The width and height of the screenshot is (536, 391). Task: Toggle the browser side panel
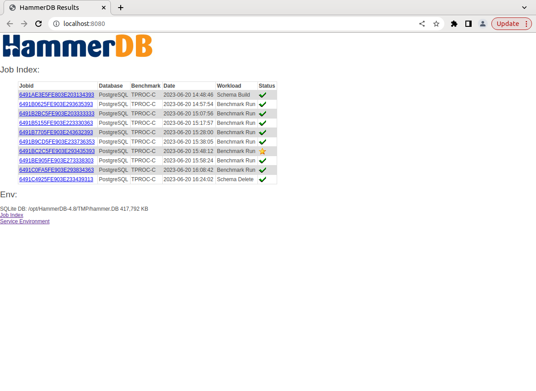[468, 24]
